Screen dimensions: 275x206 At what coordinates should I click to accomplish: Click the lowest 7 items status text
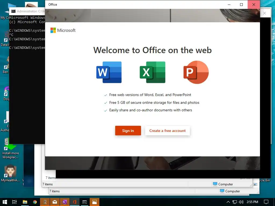pyautogui.click(x=55, y=191)
